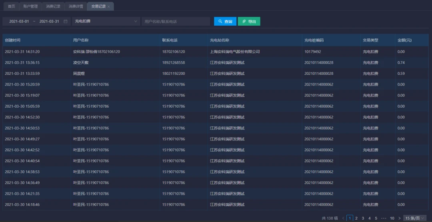Screen dimensions: 432x222
Task: Click phone number 18702106120
Action: pos(174,52)
